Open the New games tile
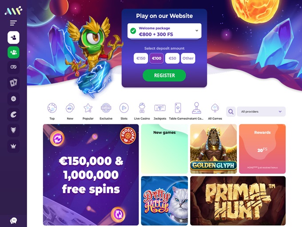This screenshot has width=302, height=227. pyautogui.click(x=164, y=149)
